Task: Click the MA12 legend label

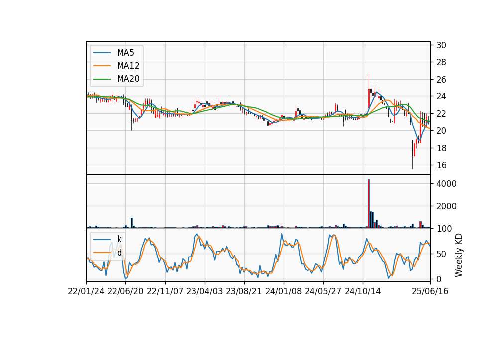Action: [x=128, y=66]
